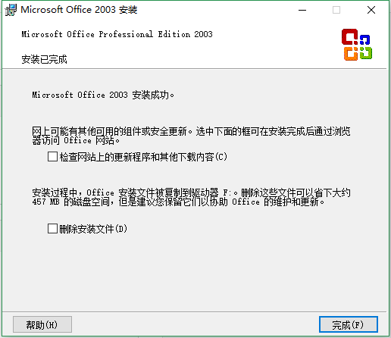Screen dimensions: 391x338
Task: Click the Microsoft Office 2003 安装 title text
Action: pyautogui.click(x=79, y=10)
